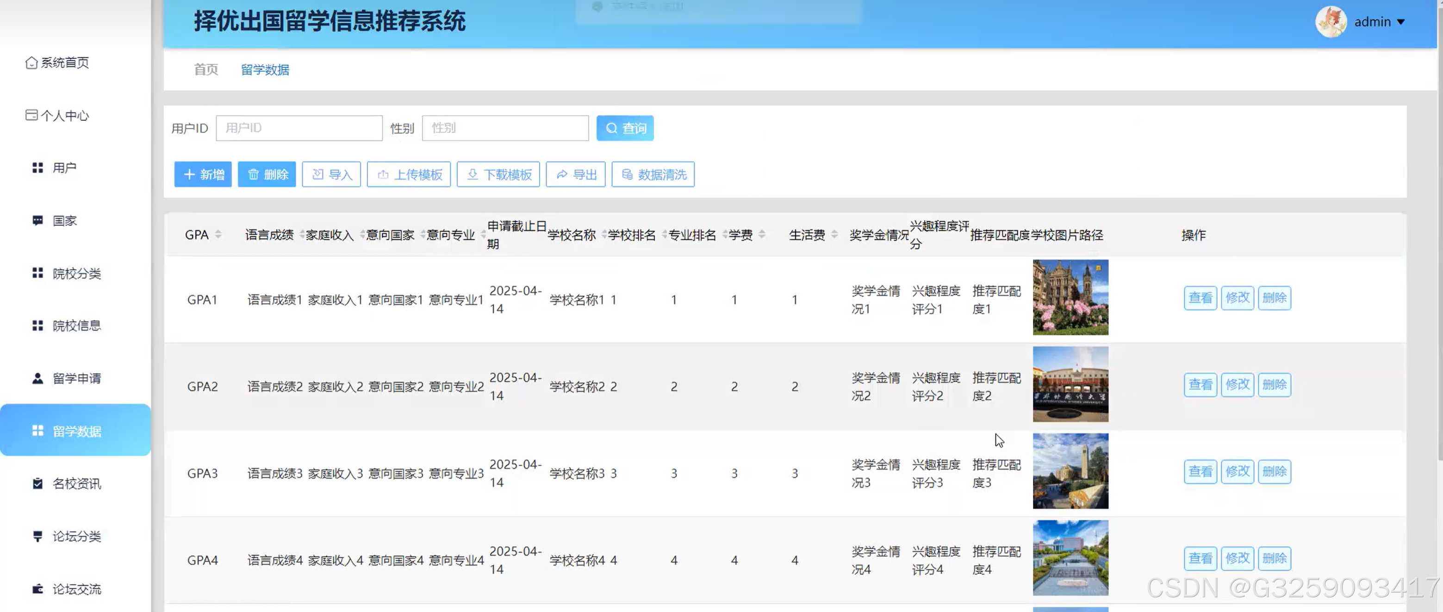
Task: Go to 首页 breadcrumb link
Action: [x=205, y=69]
